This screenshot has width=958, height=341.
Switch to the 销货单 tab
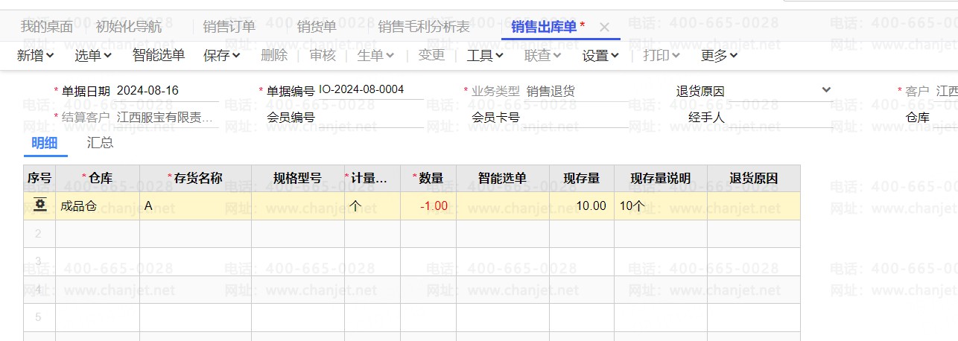317,28
